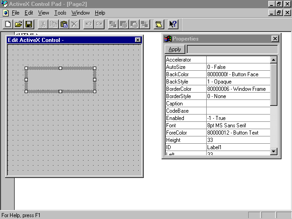Screen dimensions: 292x219
Task: Click the property value input field beside Apply
Action: [x=232, y=49]
